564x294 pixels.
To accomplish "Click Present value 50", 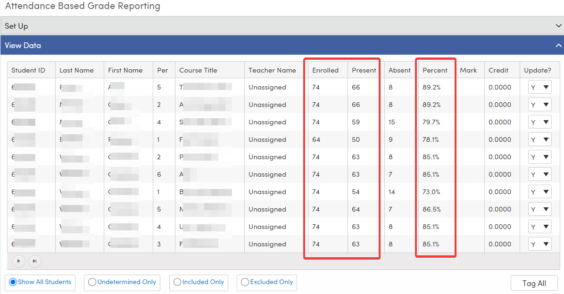I will [356, 139].
